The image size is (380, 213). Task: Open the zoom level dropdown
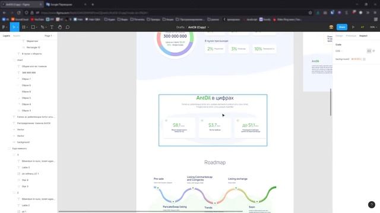373,27
